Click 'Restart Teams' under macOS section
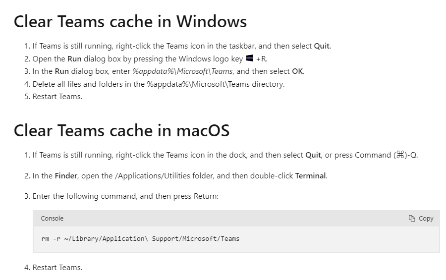The width and height of the screenshot is (446, 280). point(57,268)
